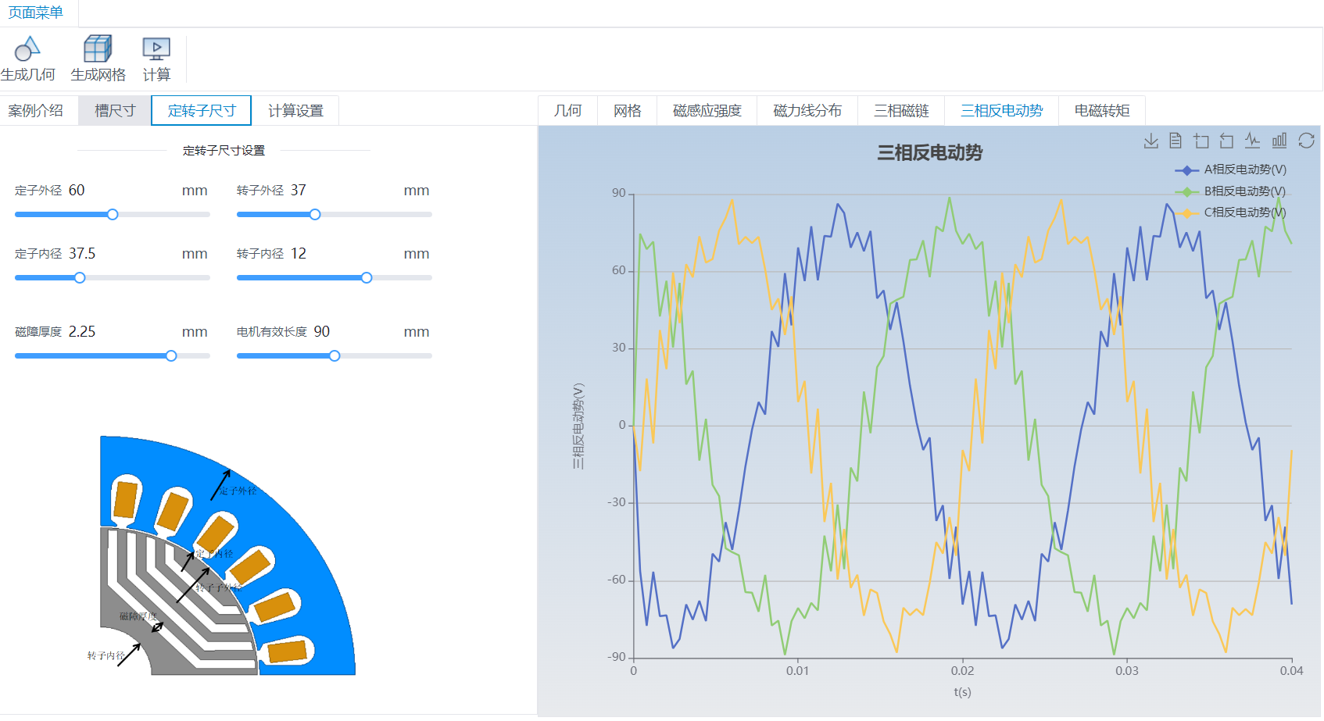Click the -90 y-axis tick label
The height and width of the screenshot is (721, 1324).
tap(618, 658)
